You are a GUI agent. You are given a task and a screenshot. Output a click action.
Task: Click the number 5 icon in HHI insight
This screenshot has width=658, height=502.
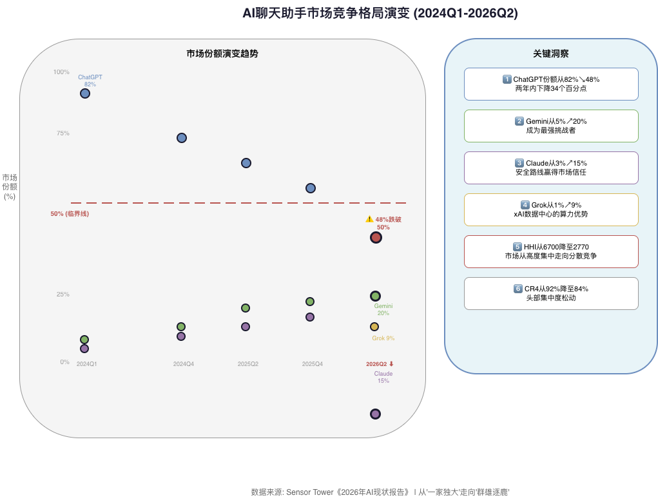518,247
